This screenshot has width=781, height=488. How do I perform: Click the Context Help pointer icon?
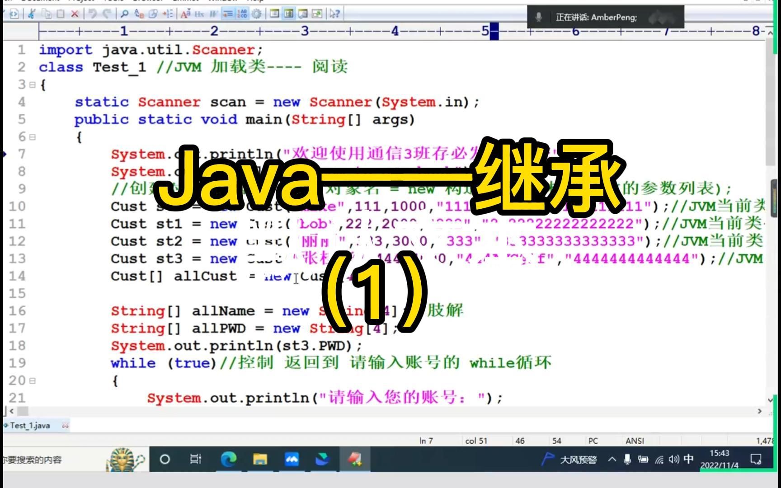334,14
